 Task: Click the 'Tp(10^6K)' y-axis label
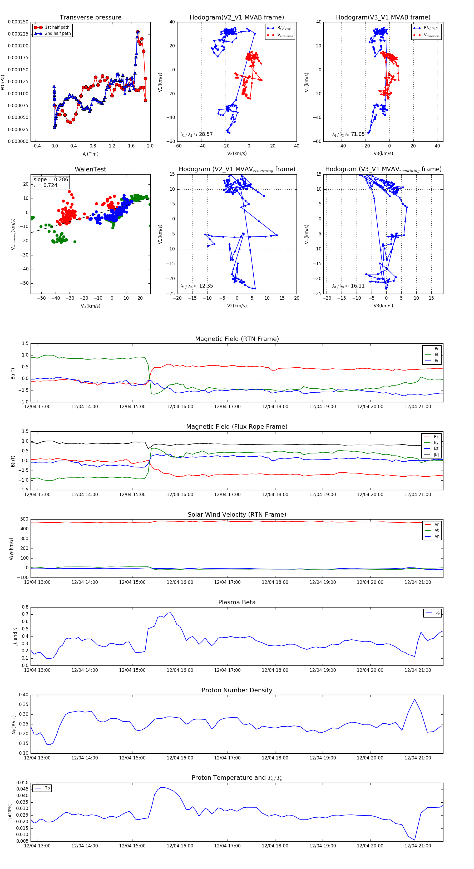pos(9,812)
